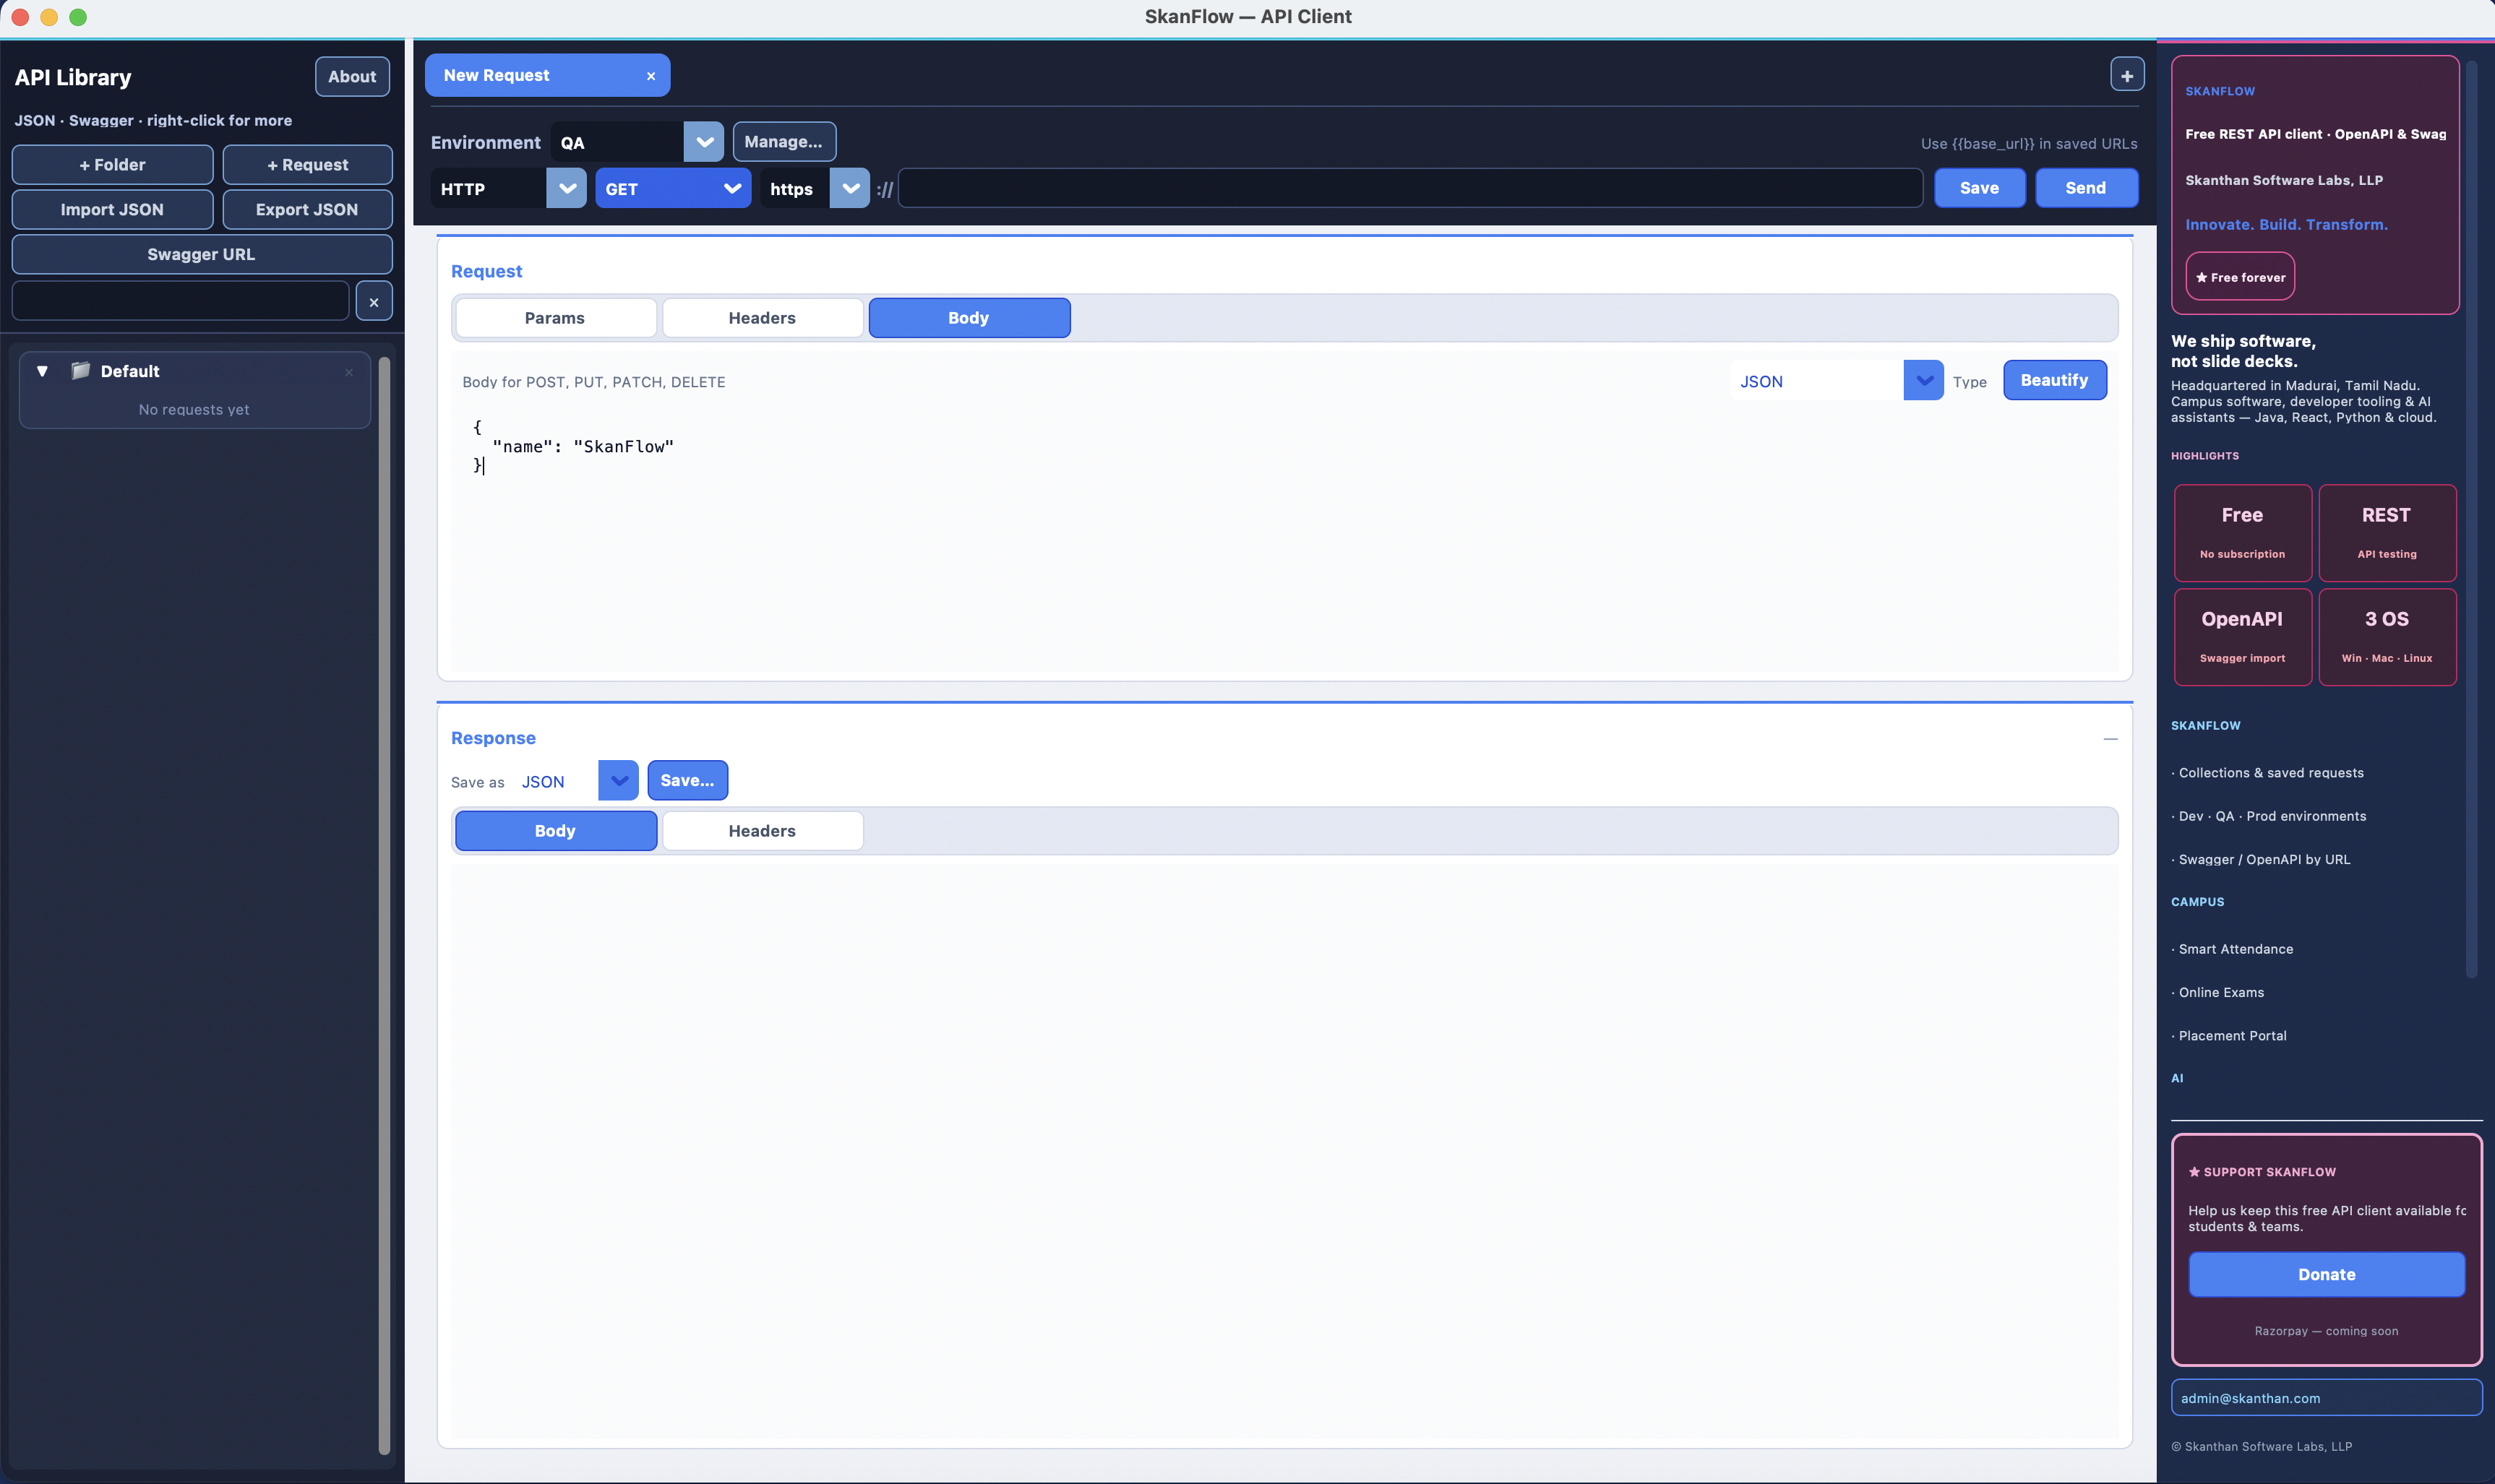Click 'Body for POST, PUT, PATCH, DELETE' label
Image resolution: width=2495 pixels, height=1484 pixels.
[x=593, y=382]
